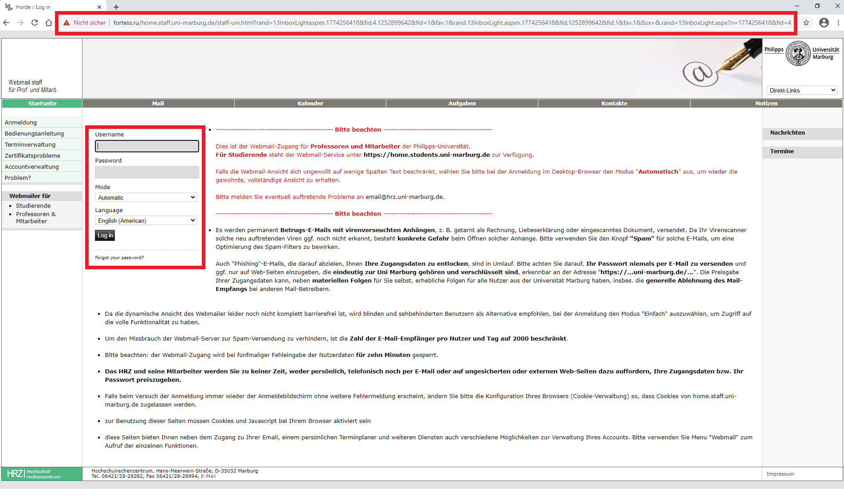Go back with the browser back arrow
This screenshot has width=844, height=500.
coord(6,23)
